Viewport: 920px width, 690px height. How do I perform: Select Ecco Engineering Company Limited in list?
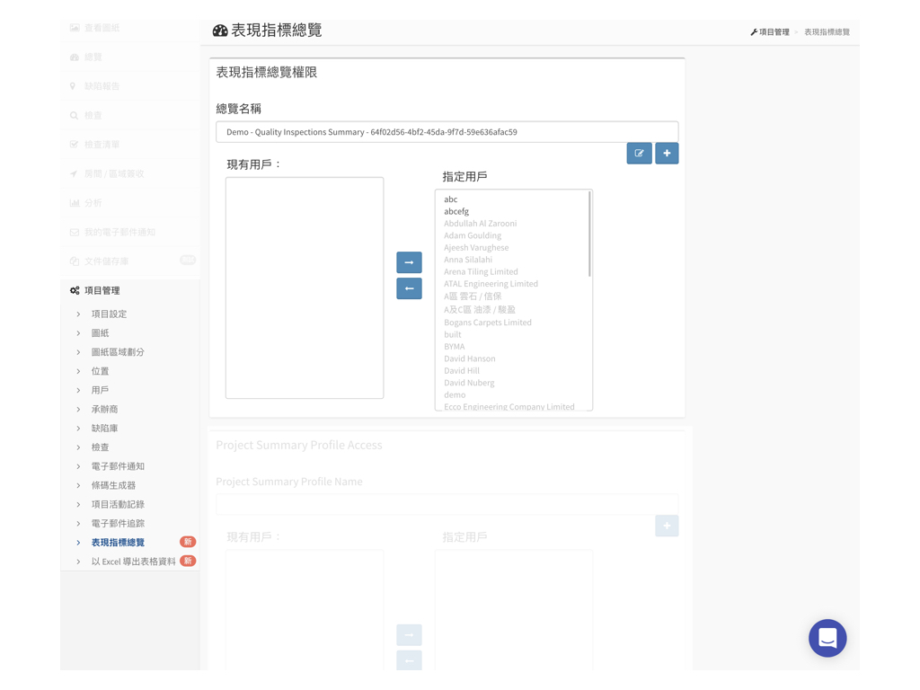click(x=509, y=407)
